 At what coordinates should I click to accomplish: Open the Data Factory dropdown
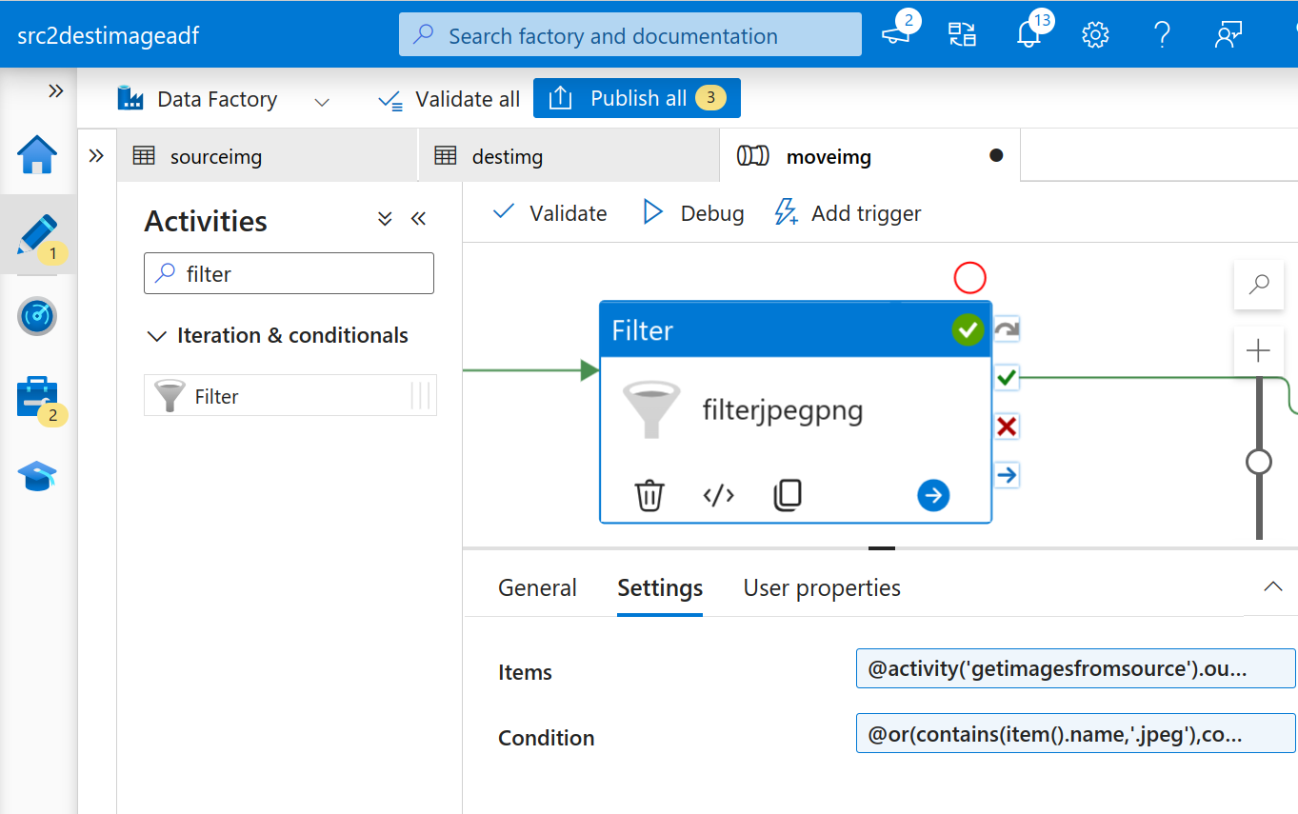tap(224, 99)
